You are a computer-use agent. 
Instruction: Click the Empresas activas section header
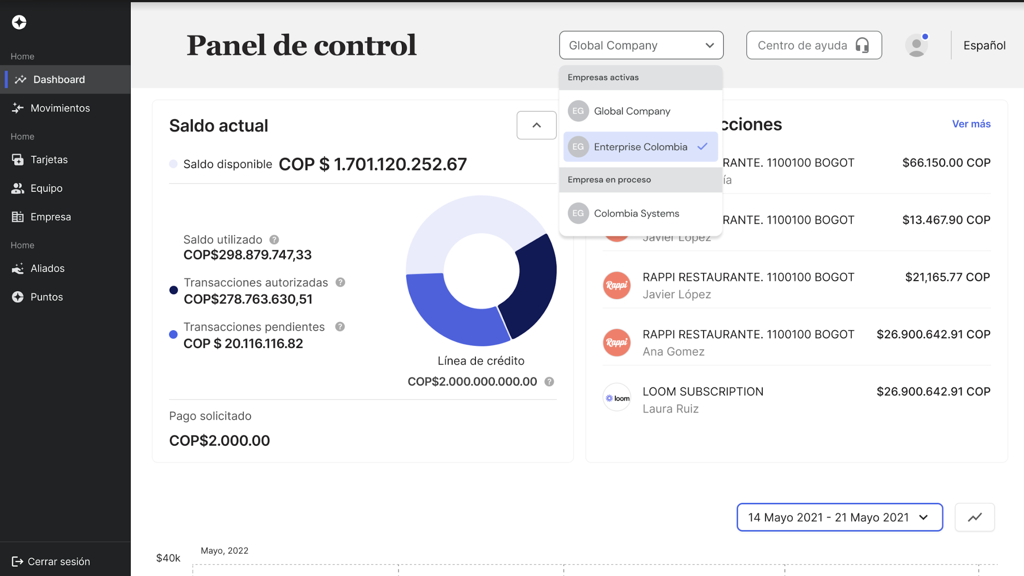point(641,78)
